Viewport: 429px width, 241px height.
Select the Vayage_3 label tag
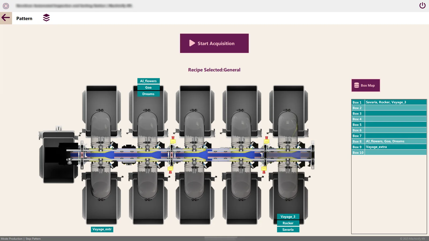point(288,217)
